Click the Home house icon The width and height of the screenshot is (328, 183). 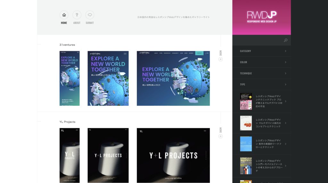click(x=64, y=15)
